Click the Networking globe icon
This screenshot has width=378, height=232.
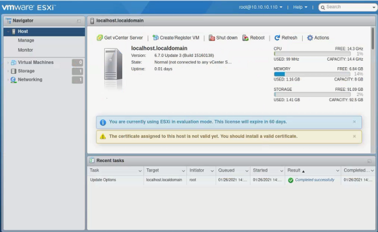click(x=13, y=80)
